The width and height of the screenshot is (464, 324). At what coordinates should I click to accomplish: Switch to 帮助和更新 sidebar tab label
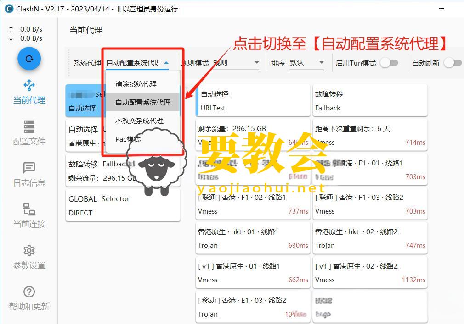coord(29,306)
